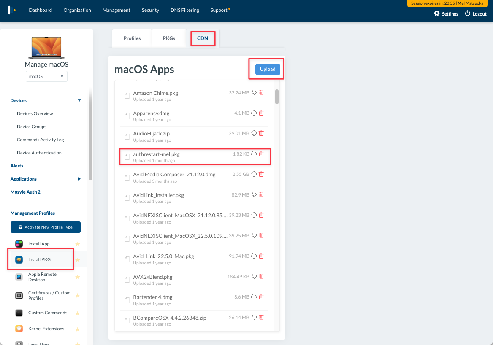Open the Organization menu
The height and width of the screenshot is (345, 493).
point(77,10)
